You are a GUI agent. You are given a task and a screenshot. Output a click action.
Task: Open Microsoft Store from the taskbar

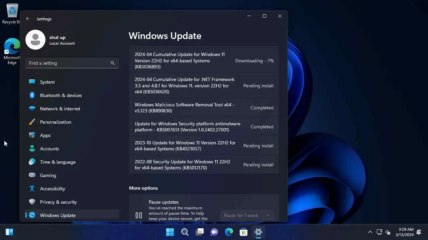[244, 232]
